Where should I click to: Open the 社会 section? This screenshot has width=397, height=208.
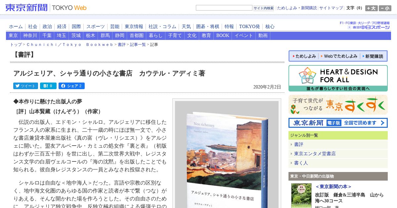click(32, 27)
